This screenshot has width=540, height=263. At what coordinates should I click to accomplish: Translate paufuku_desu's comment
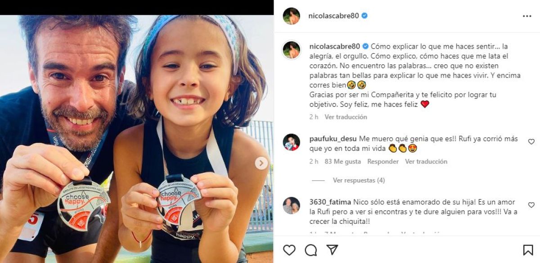pyautogui.click(x=426, y=161)
